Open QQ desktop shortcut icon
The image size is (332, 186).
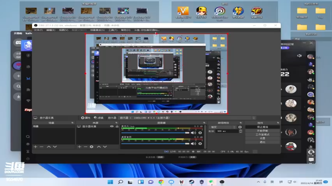click(201, 13)
